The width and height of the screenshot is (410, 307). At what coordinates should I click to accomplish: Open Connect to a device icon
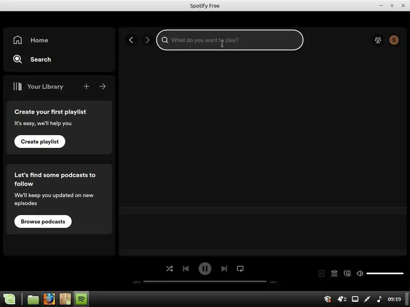click(347, 273)
